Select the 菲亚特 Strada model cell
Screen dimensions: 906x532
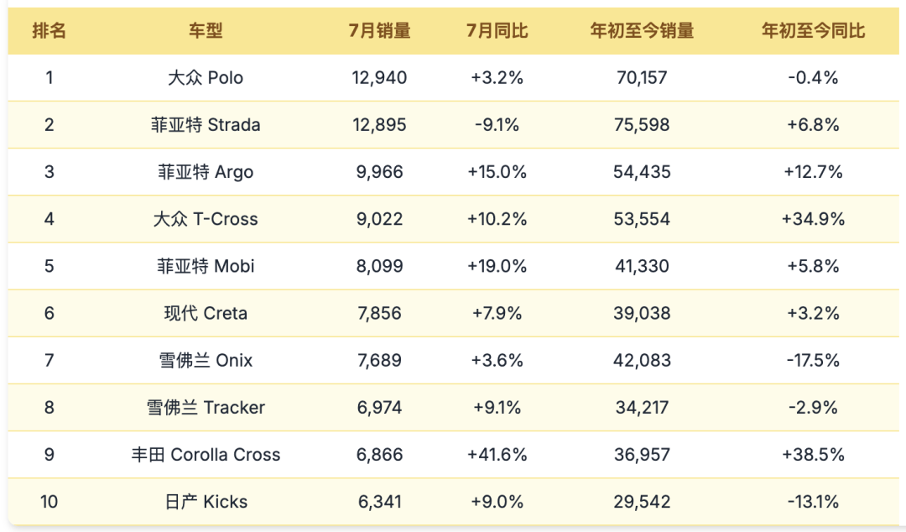[x=206, y=125]
